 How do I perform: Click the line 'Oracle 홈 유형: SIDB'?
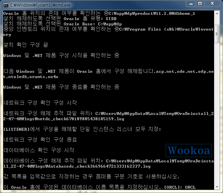coord(60,19)
